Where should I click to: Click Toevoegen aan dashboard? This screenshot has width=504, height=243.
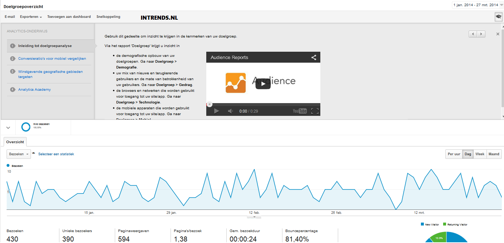(x=69, y=17)
